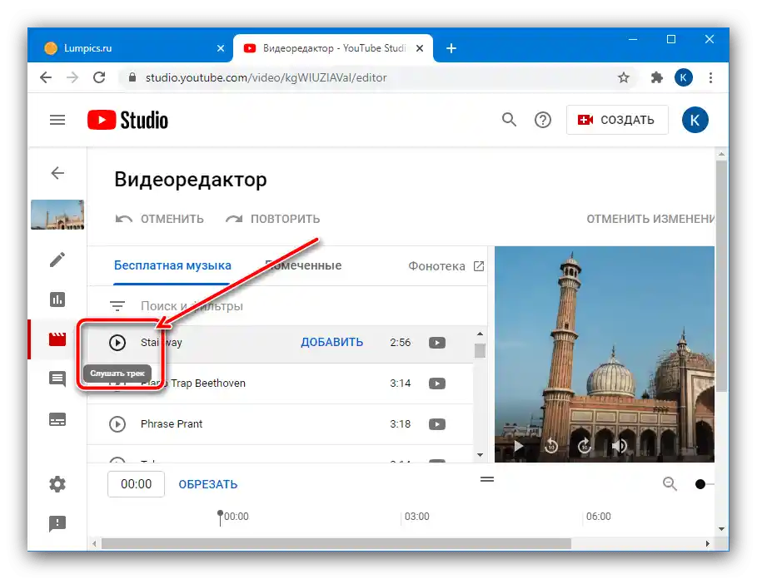The width and height of the screenshot is (757, 579).
Task: Select the Phrase Prant track name
Action: (x=172, y=423)
